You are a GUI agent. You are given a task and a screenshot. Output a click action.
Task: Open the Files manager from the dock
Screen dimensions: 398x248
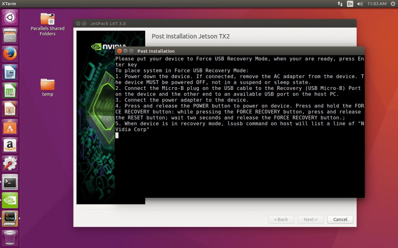[x=10, y=35]
